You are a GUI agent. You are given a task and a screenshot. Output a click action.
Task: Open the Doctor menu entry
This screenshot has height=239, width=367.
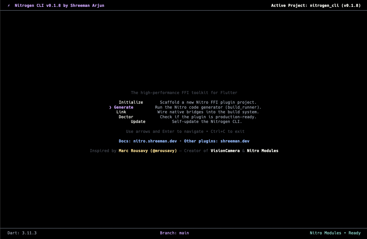click(x=126, y=117)
